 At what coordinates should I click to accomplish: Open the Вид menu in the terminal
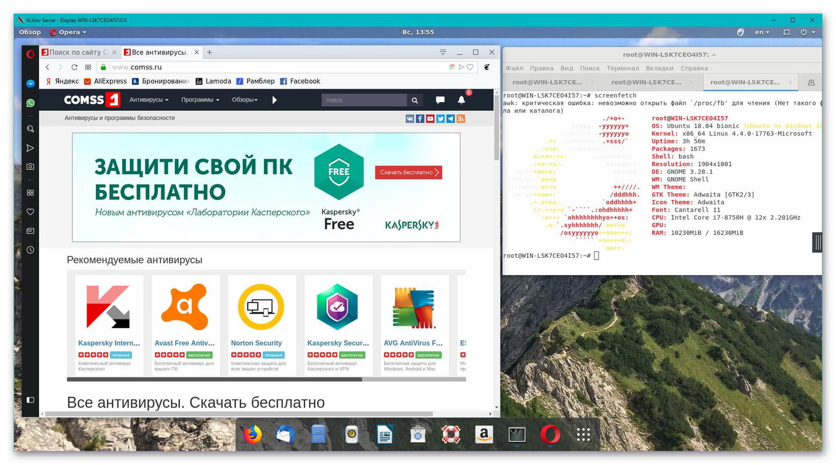coord(567,68)
